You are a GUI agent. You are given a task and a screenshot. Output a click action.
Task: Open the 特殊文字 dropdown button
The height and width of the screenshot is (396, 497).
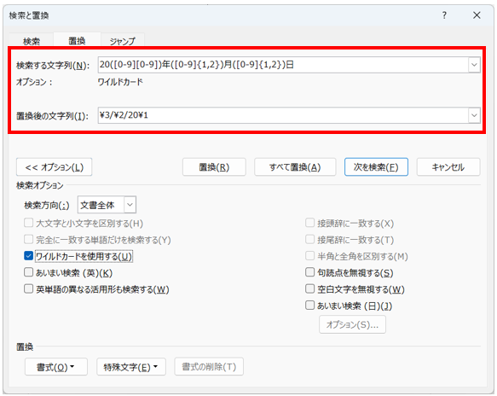(131, 367)
